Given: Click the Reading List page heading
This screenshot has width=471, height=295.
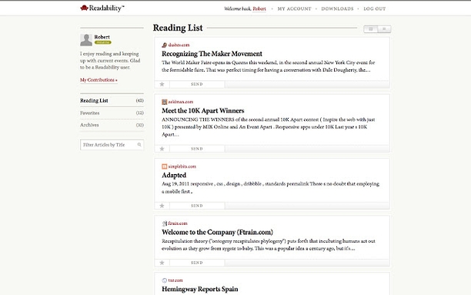Looking at the screenshot, I should 178,28.
